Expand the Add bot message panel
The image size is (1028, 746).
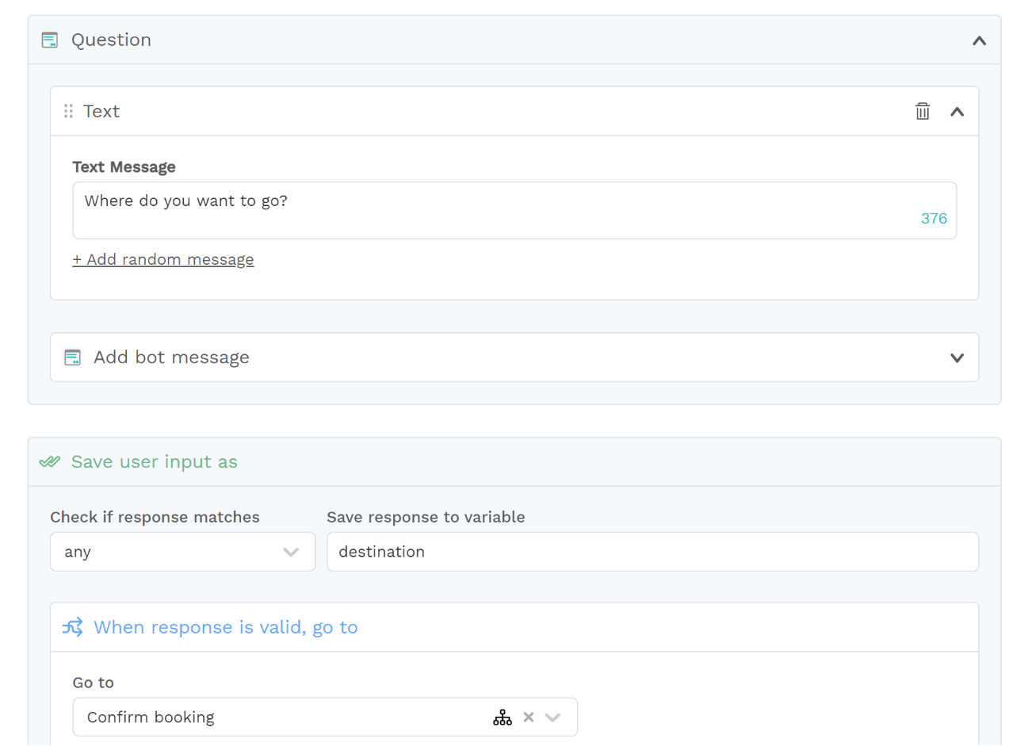tap(957, 358)
